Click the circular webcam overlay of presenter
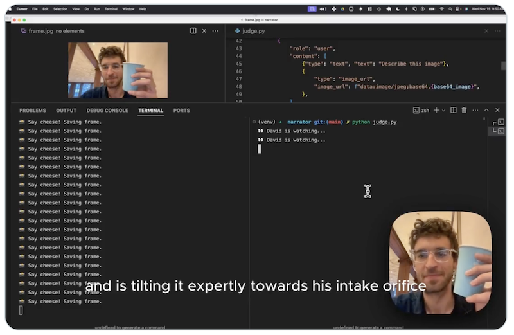The image size is (514, 335). (x=440, y=262)
